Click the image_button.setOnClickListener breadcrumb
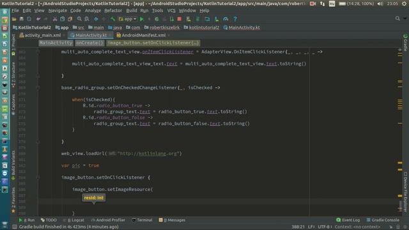409x230 pixels. [153, 43]
